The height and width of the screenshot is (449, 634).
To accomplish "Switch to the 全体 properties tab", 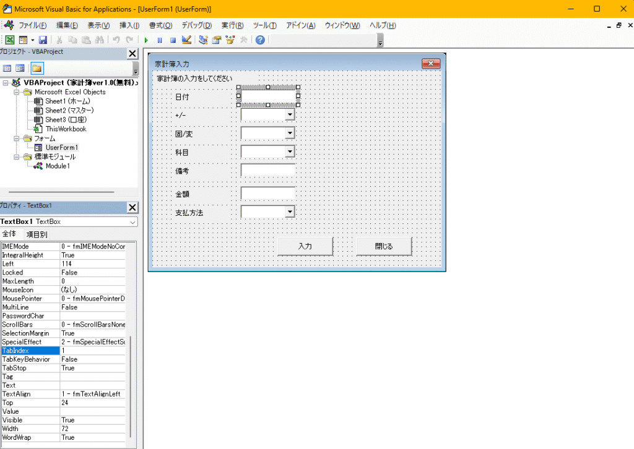I will click(9, 234).
